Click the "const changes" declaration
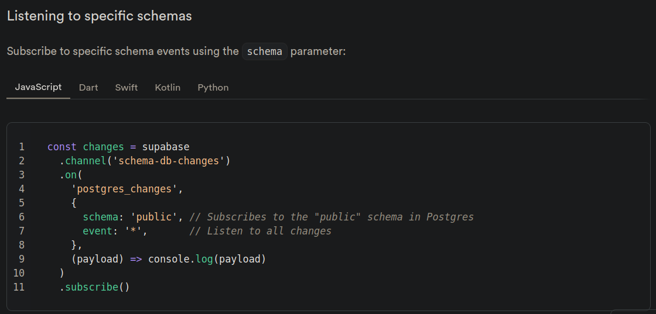Image resolution: width=656 pixels, height=314 pixels. tap(86, 147)
